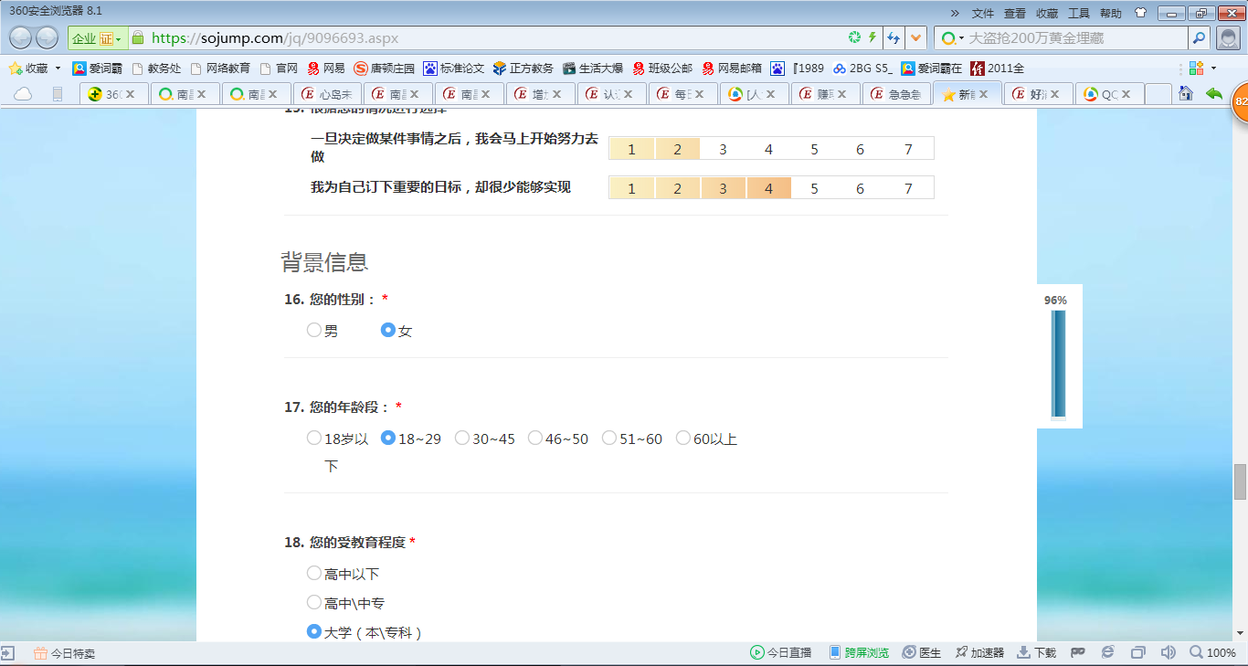Open the 教务处 bookmark
1248x666 pixels.
[x=157, y=68]
